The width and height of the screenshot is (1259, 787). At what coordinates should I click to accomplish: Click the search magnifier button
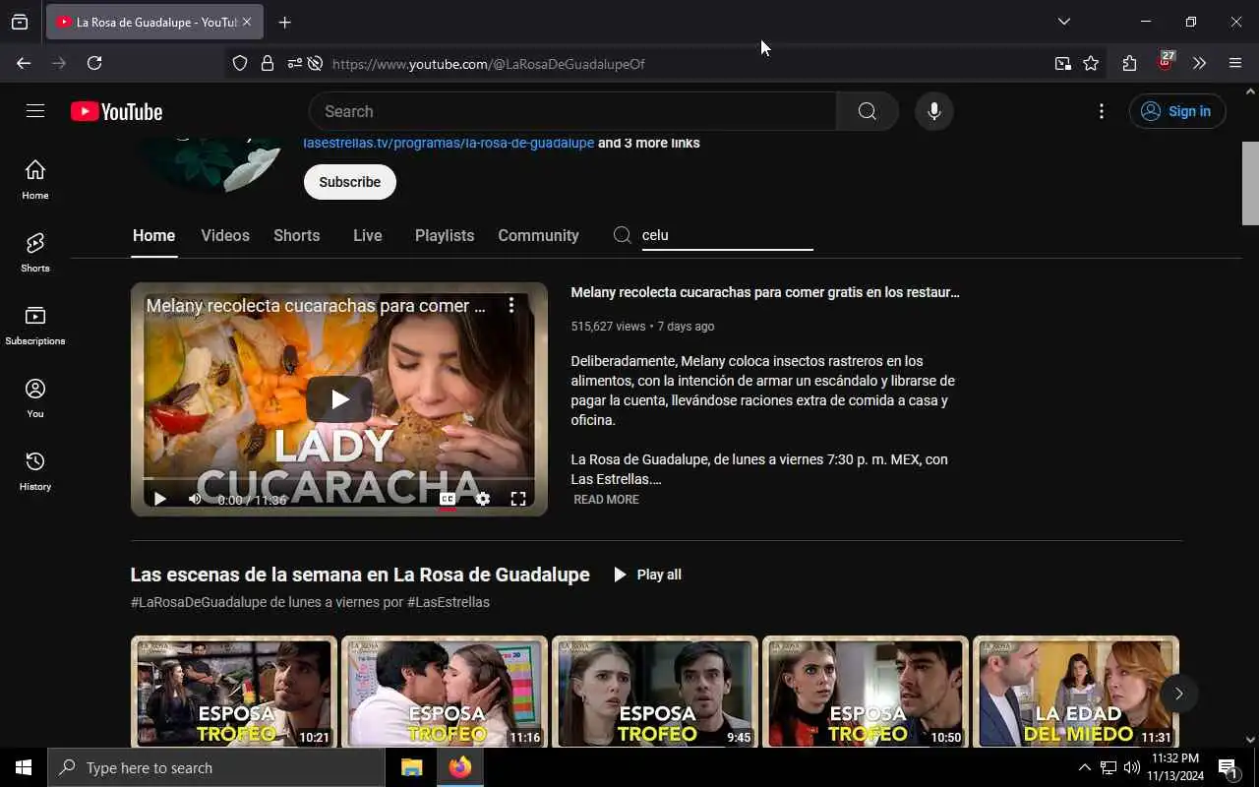(867, 111)
